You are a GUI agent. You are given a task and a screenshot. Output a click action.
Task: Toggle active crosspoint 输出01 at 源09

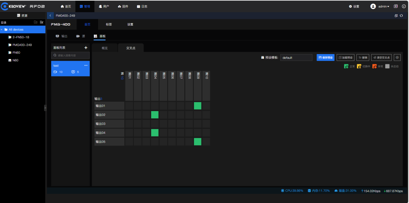pos(197,106)
